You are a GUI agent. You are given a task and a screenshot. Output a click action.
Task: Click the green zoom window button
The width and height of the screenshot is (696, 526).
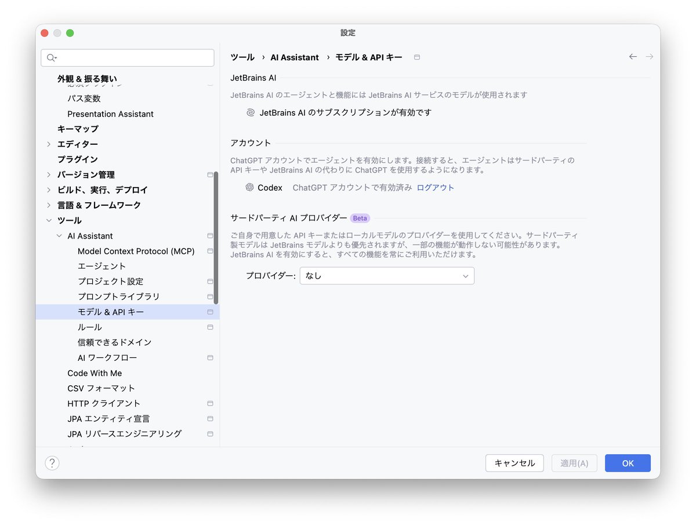pyautogui.click(x=70, y=33)
